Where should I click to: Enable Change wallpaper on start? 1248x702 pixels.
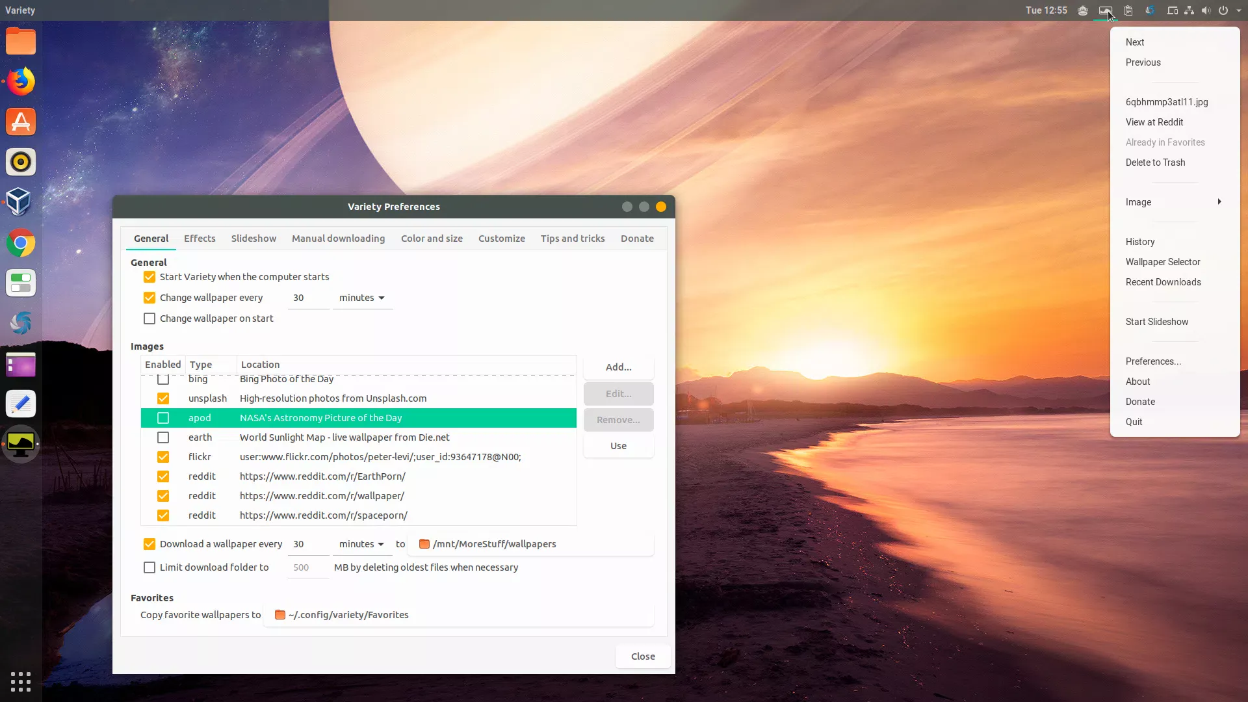coord(149,318)
